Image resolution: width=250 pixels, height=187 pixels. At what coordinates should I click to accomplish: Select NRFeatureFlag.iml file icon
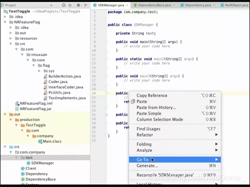pyautogui.click(x=17, y=104)
